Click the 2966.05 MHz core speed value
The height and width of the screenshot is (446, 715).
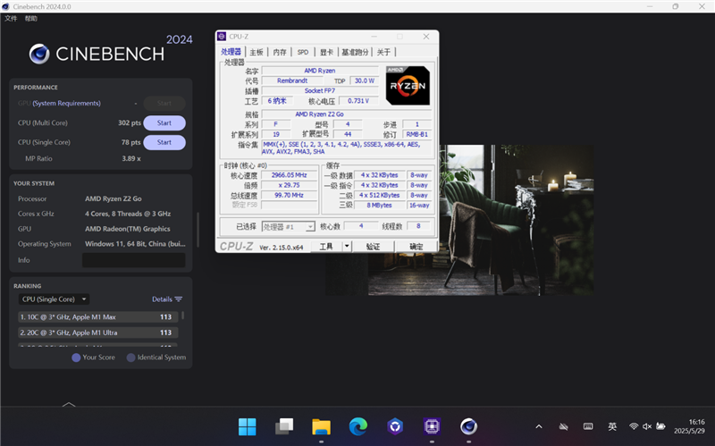pyautogui.click(x=289, y=175)
